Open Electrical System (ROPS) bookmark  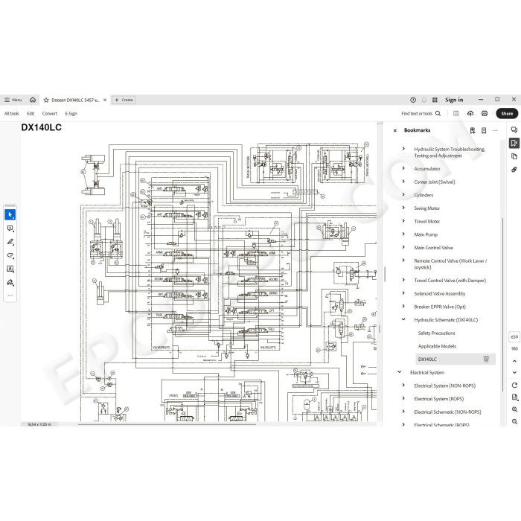[438, 399]
